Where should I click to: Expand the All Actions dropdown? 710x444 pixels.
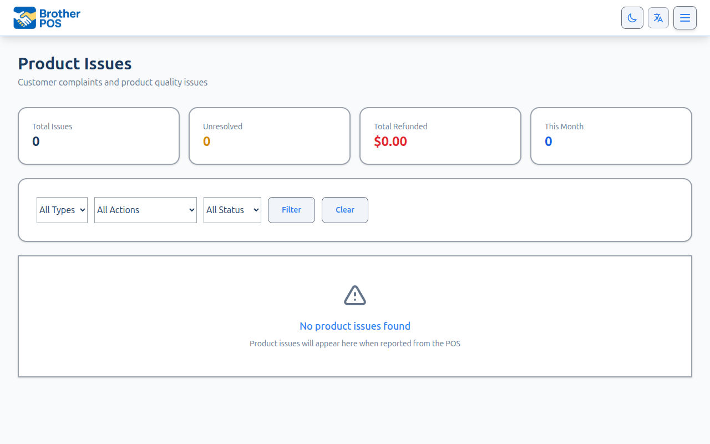coord(145,210)
